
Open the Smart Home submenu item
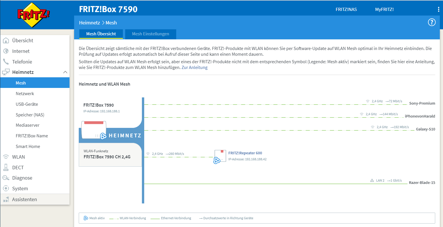(28, 147)
